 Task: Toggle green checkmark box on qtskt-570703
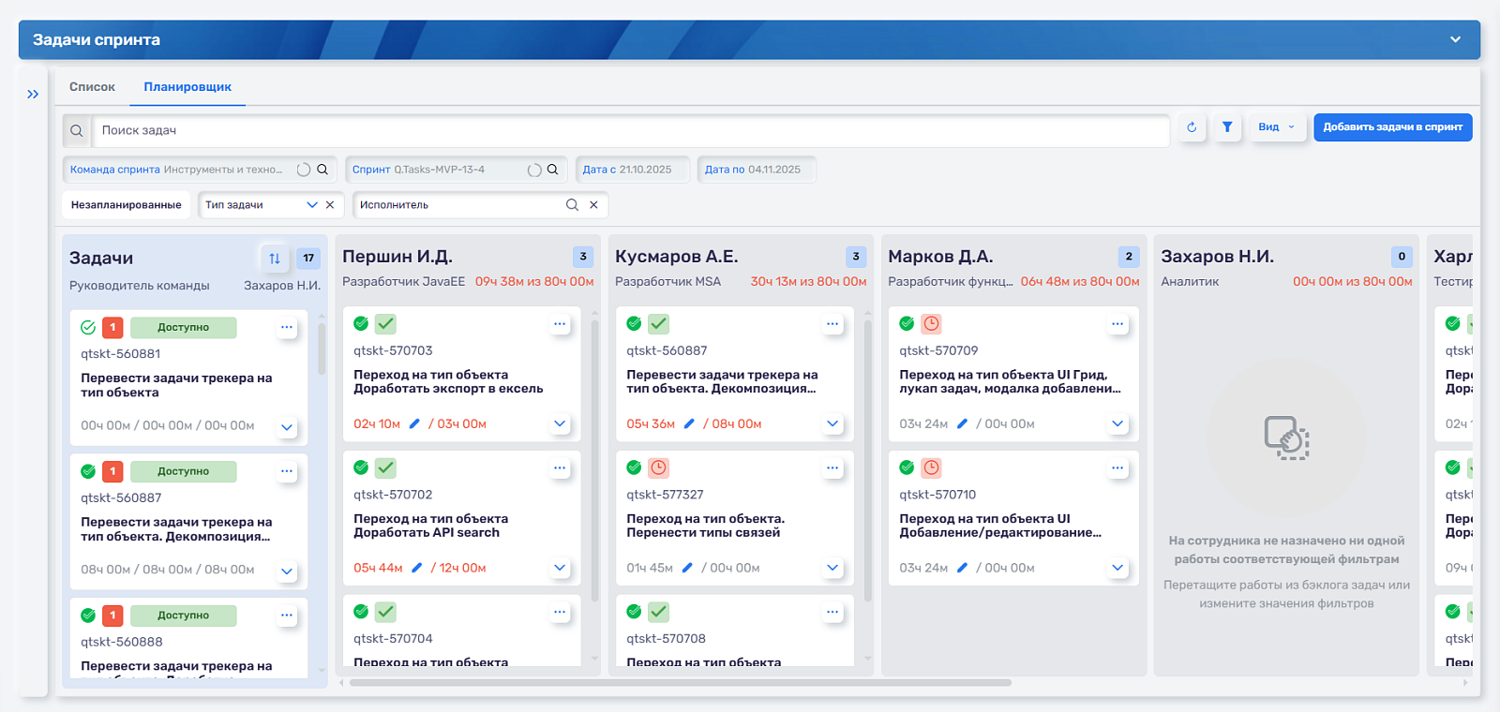click(385, 324)
